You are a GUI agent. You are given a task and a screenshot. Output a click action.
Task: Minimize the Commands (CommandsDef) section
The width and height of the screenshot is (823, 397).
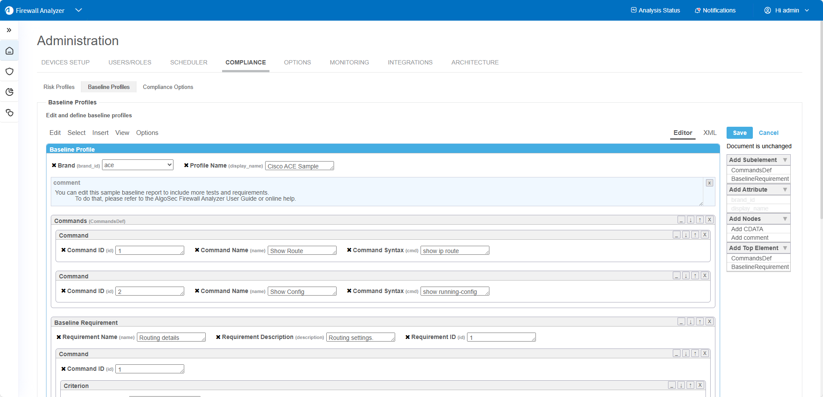pyautogui.click(x=681, y=220)
